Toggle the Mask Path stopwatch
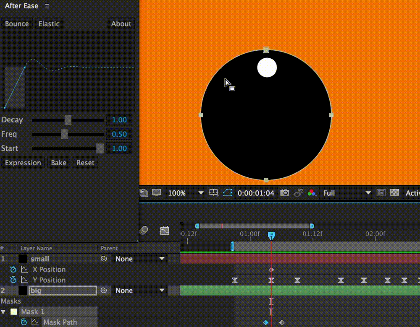The width and height of the screenshot is (420, 327). coord(24,322)
